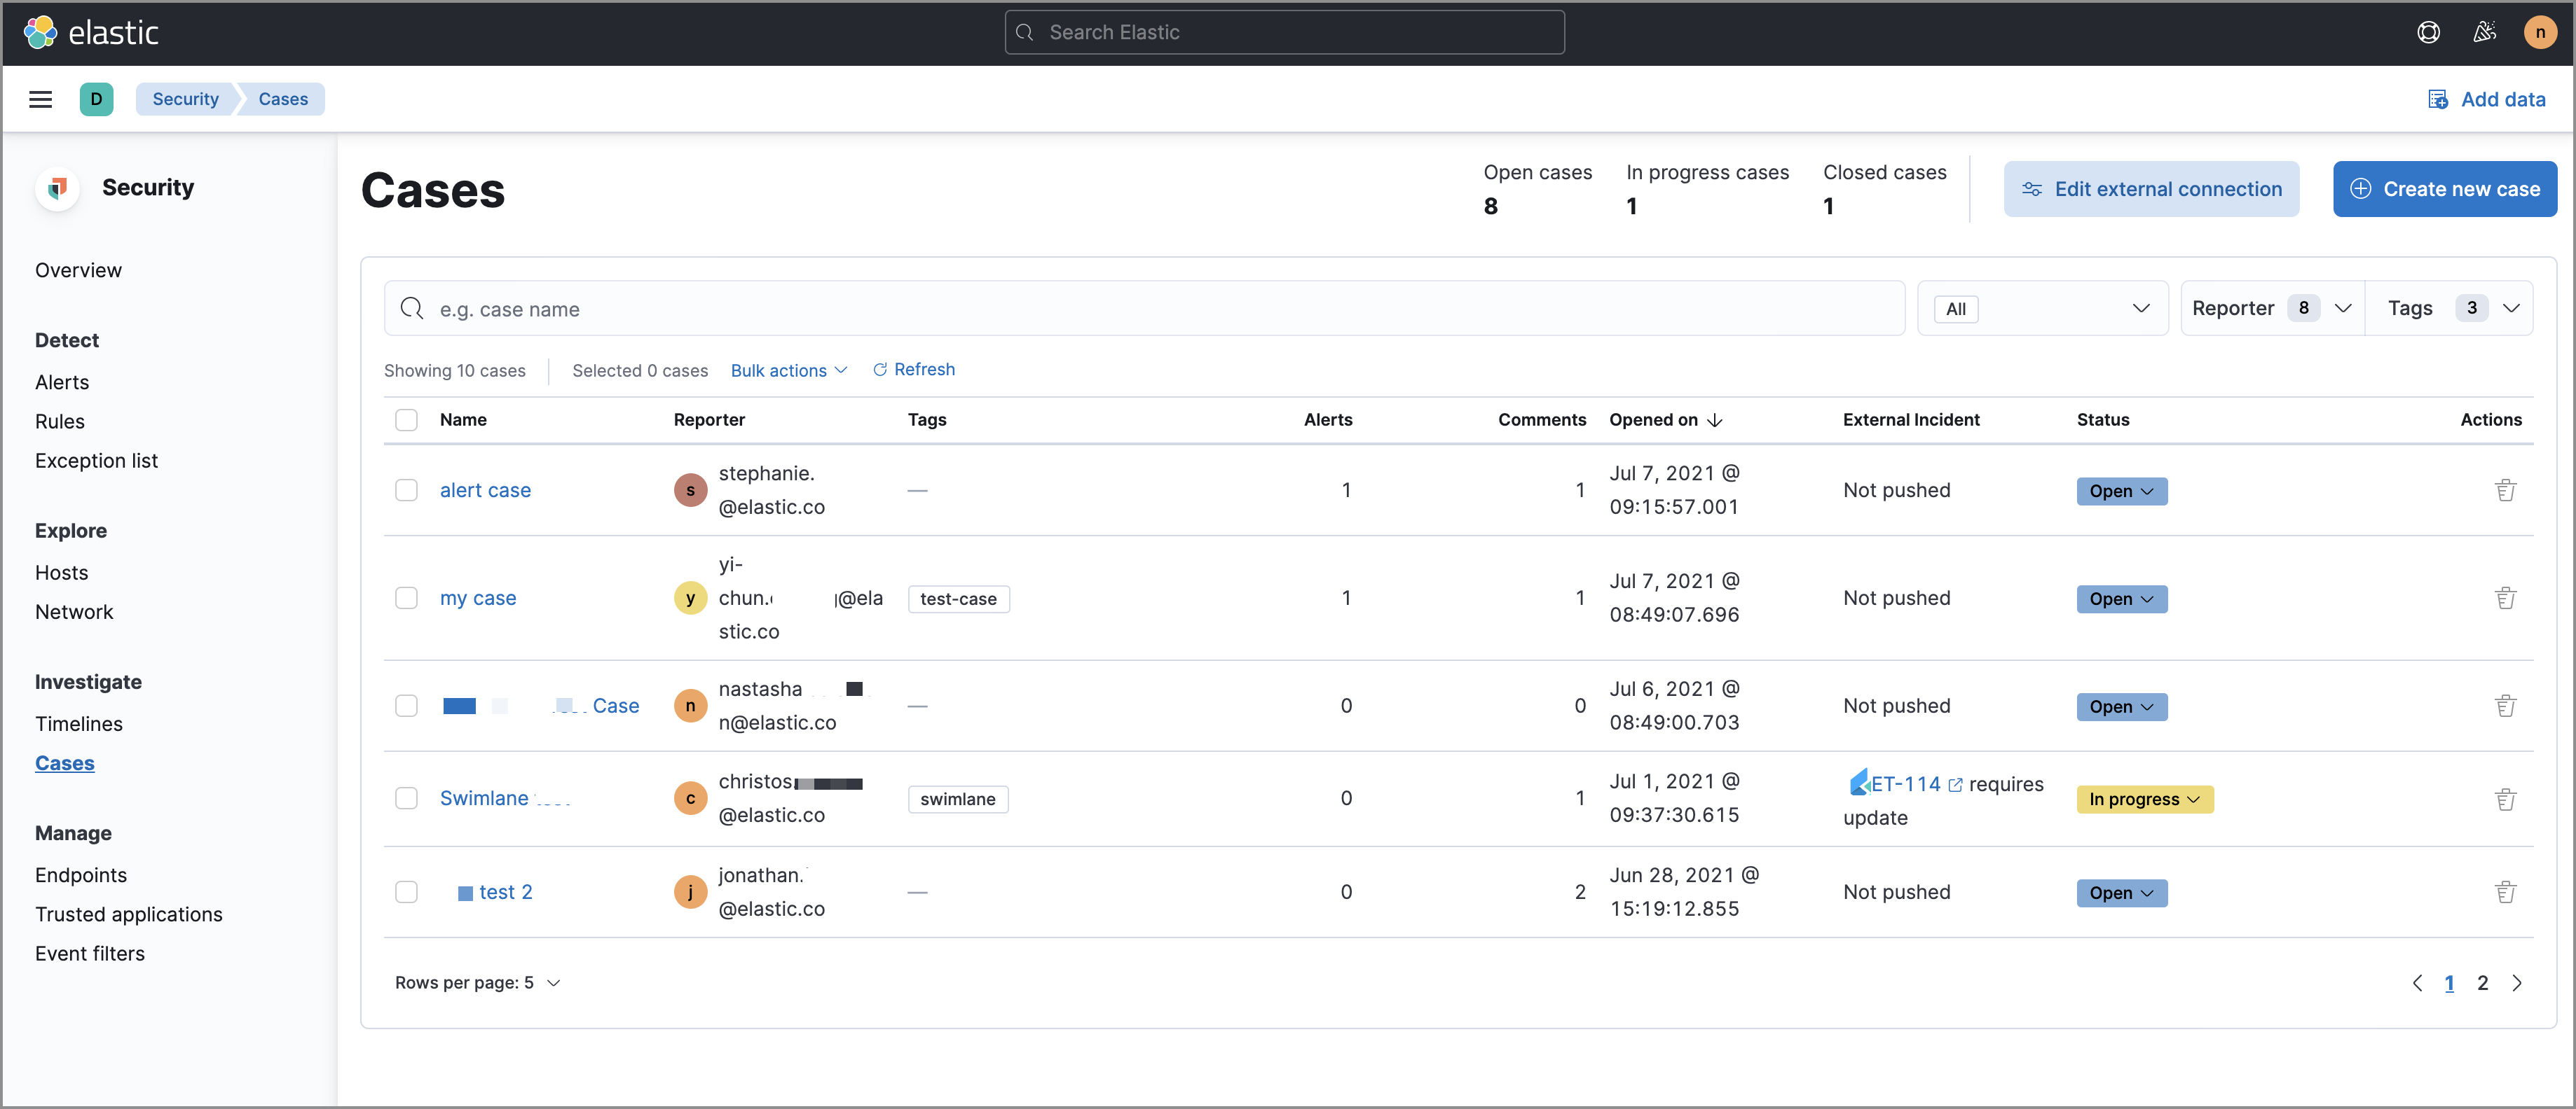Delete the alert case via trash icon
The image size is (2576, 1109).
(2505, 491)
